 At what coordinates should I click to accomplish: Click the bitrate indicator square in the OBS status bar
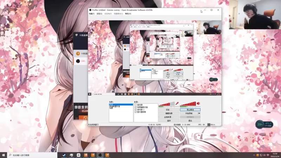(209, 125)
